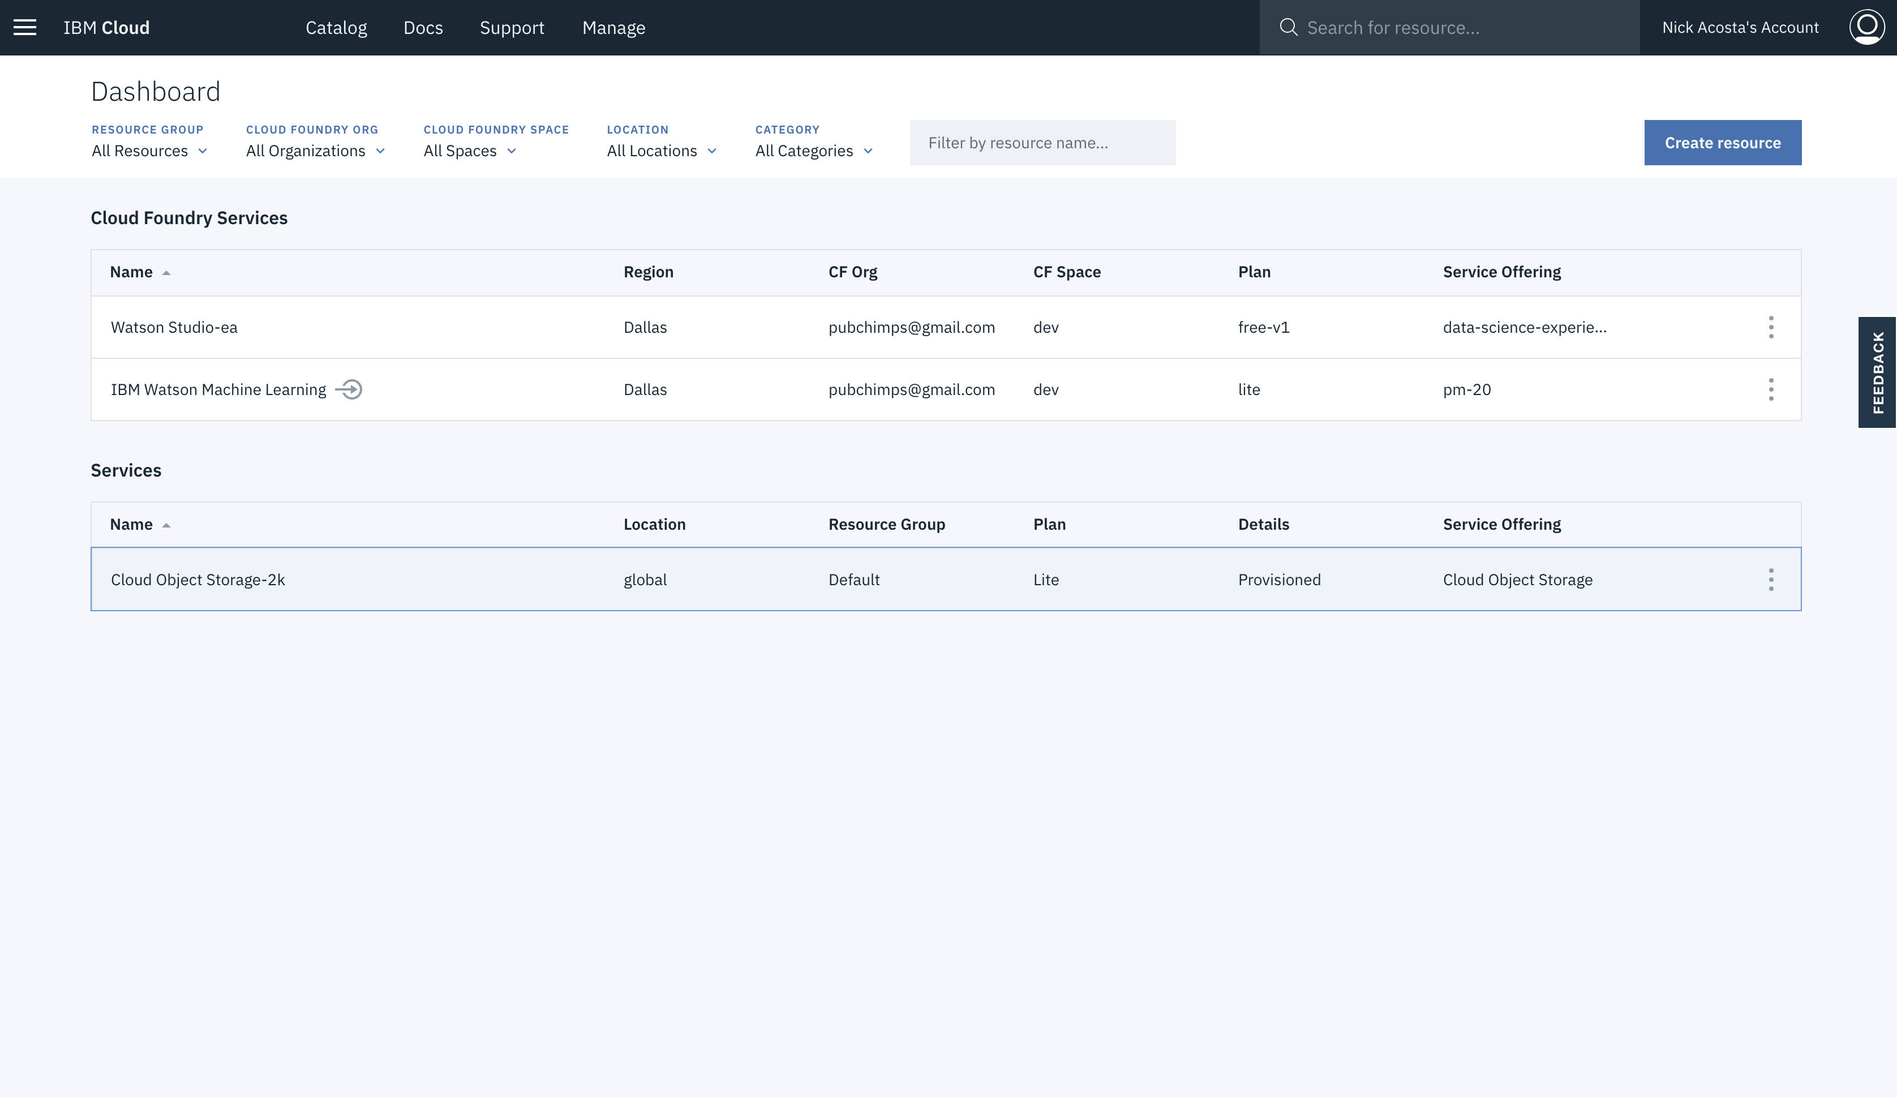Image resolution: width=1897 pixels, height=1098 pixels.
Task: Click the Details column header
Action: 1263,524
